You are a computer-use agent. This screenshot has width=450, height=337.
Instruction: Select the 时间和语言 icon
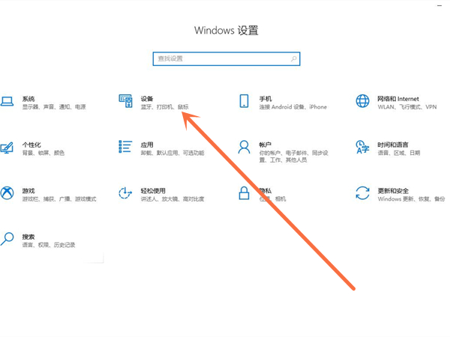362,147
